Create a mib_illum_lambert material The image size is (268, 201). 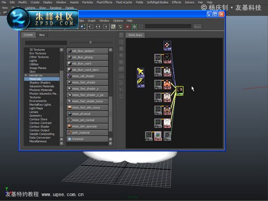point(88,51)
